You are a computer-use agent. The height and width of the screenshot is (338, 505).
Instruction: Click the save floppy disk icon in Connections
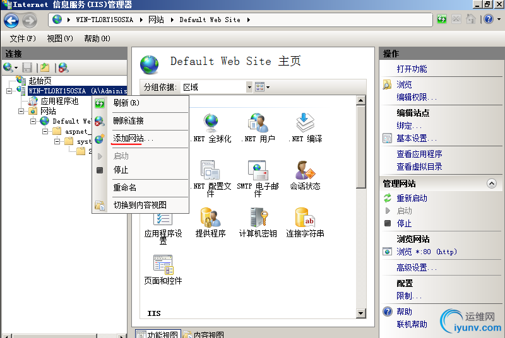click(27, 67)
